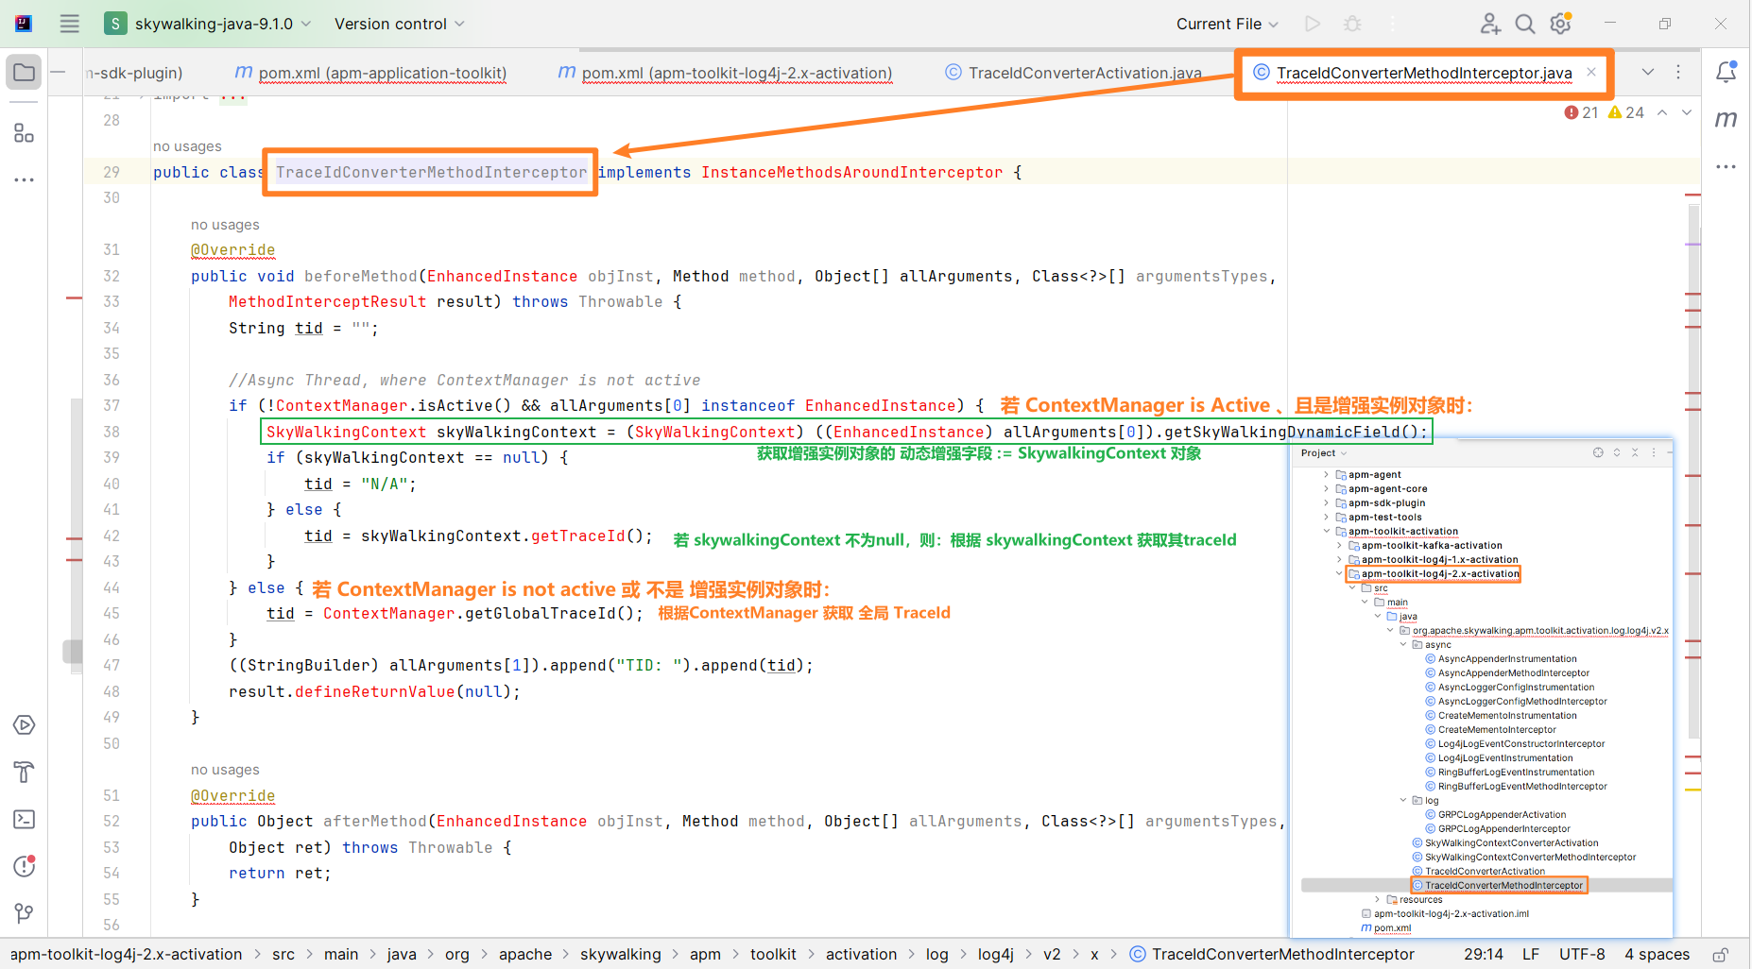Click the 'skywalking' breadcrumb in status bar
The height and width of the screenshot is (969, 1752).
coord(620,955)
